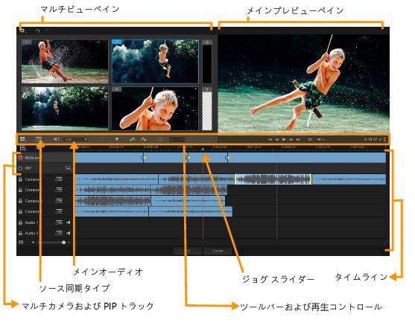Adjust the timecode stepper arrows
415x323 pixels.
coord(384,139)
